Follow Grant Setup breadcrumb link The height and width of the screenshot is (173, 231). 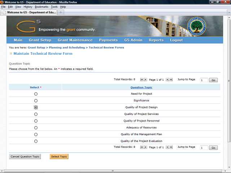36,48
